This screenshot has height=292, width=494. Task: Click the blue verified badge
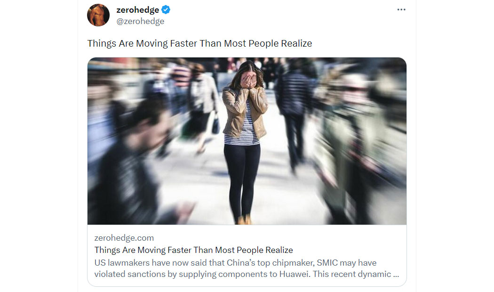[x=166, y=10]
